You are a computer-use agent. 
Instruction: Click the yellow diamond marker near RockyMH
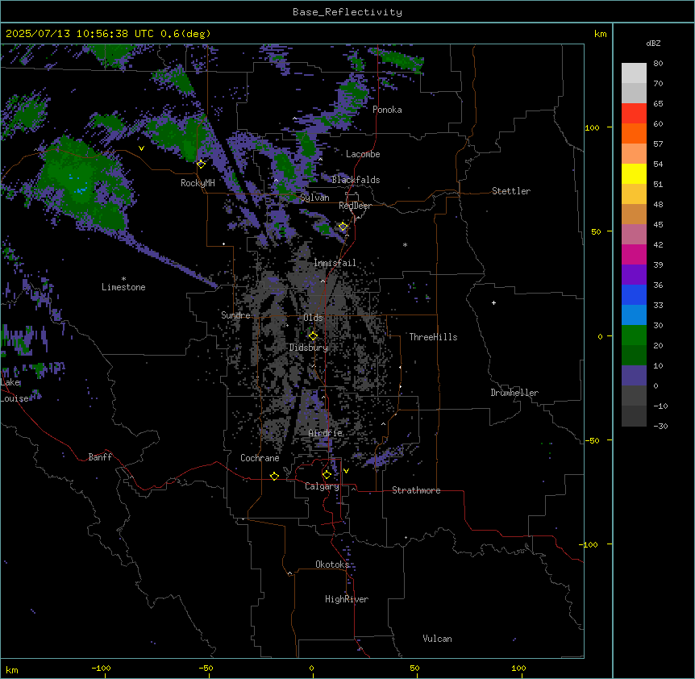(x=201, y=164)
